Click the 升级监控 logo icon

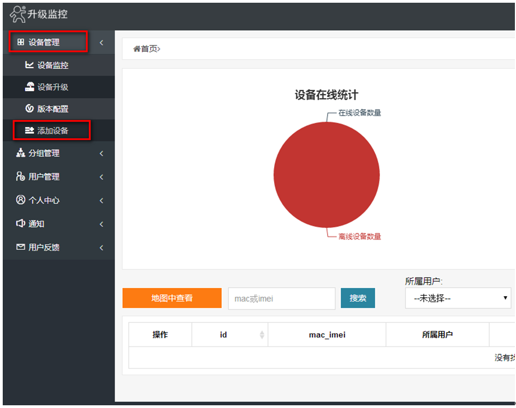pyautogui.click(x=18, y=15)
